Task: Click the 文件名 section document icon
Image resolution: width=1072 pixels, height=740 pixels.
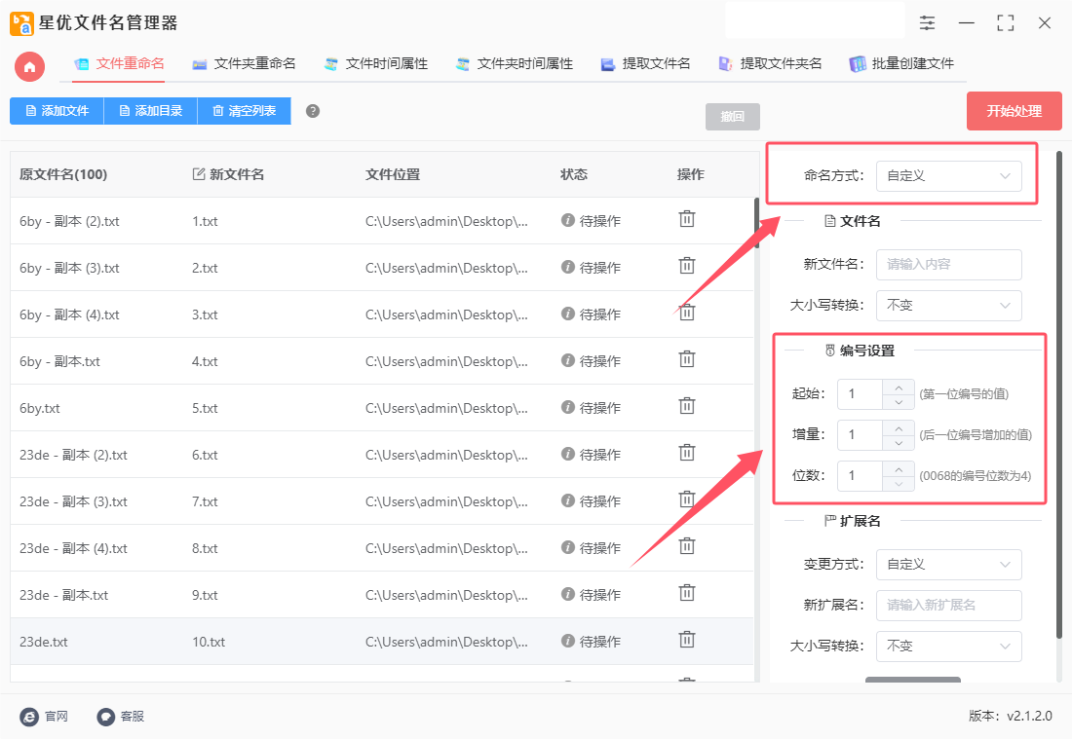Action: 830,221
